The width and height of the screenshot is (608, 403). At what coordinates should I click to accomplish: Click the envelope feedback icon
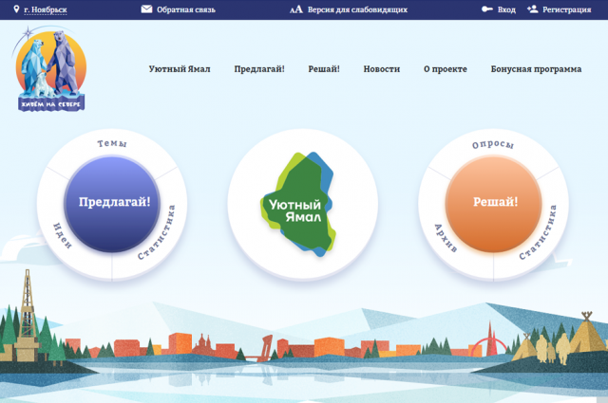tap(146, 9)
